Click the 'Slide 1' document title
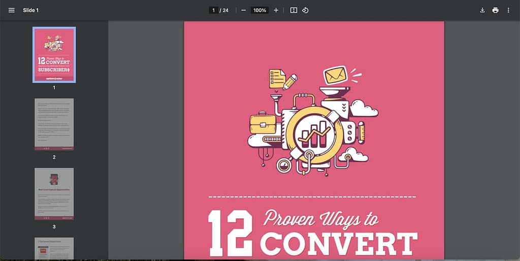The width and height of the screenshot is (520, 261). (x=30, y=10)
